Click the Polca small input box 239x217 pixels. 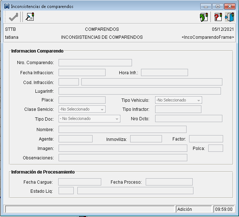point(215,148)
